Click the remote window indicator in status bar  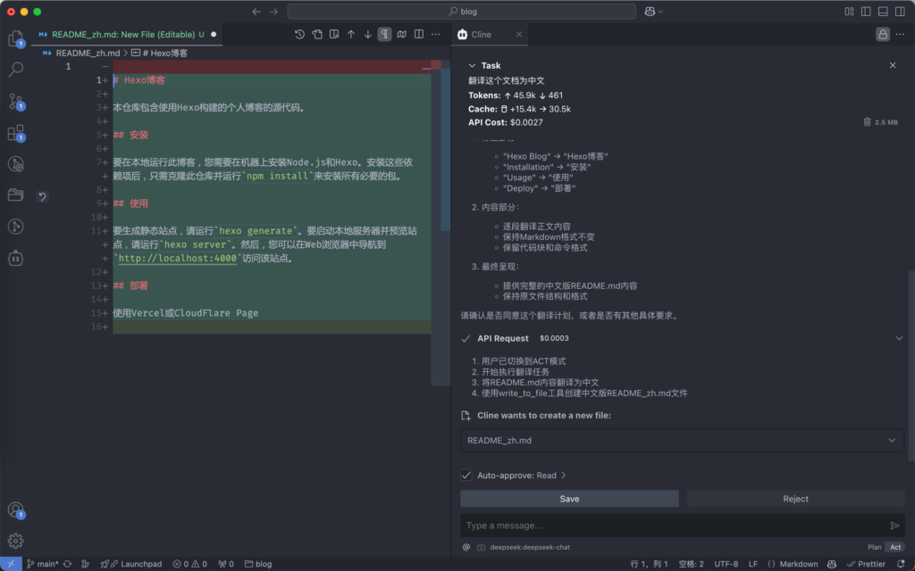pos(11,564)
